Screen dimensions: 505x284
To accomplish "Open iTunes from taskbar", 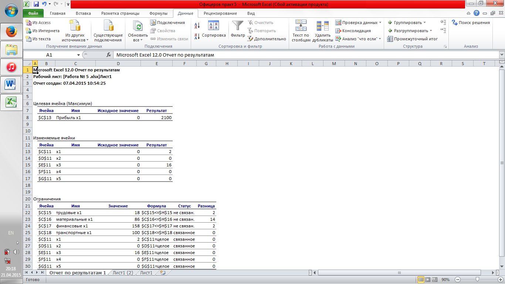I will pyautogui.click(x=11, y=67).
